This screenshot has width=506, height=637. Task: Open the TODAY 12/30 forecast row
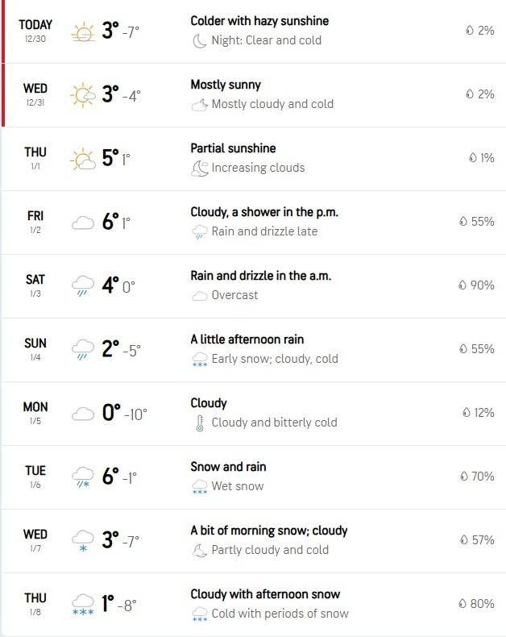(253, 31)
